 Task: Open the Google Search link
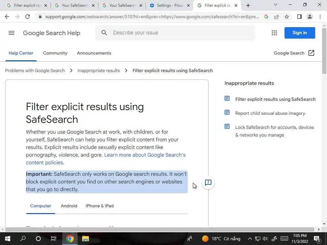(289, 53)
